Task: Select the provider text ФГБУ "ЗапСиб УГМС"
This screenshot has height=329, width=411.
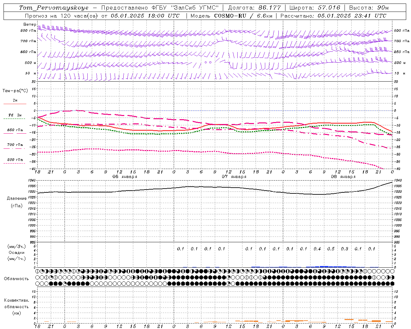Action: pyautogui.click(x=185, y=8)
